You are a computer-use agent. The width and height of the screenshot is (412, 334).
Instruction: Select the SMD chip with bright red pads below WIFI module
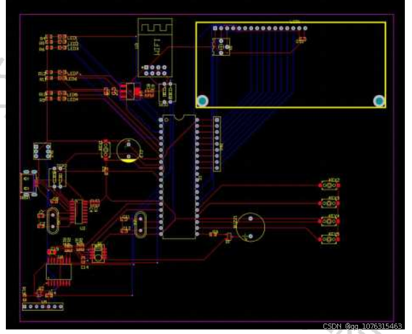click(130, 92)
